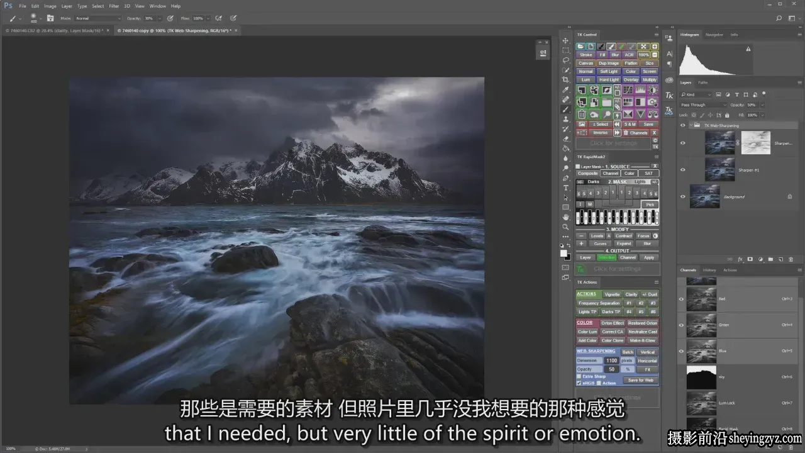
Task: Select the Eyedropper tool
Action: click(565, 89)
